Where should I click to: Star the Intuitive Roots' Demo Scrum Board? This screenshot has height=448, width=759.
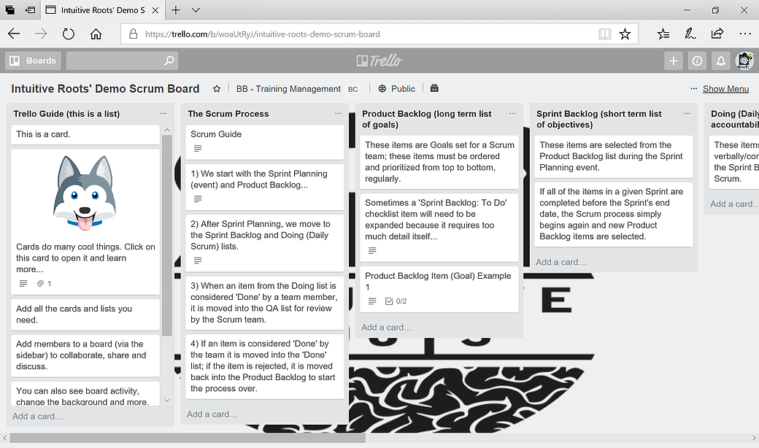(216, 88)
